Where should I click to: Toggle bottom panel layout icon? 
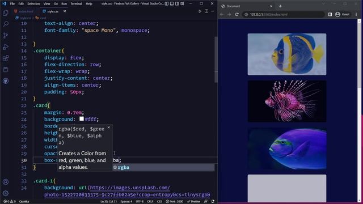coord(172,4)
